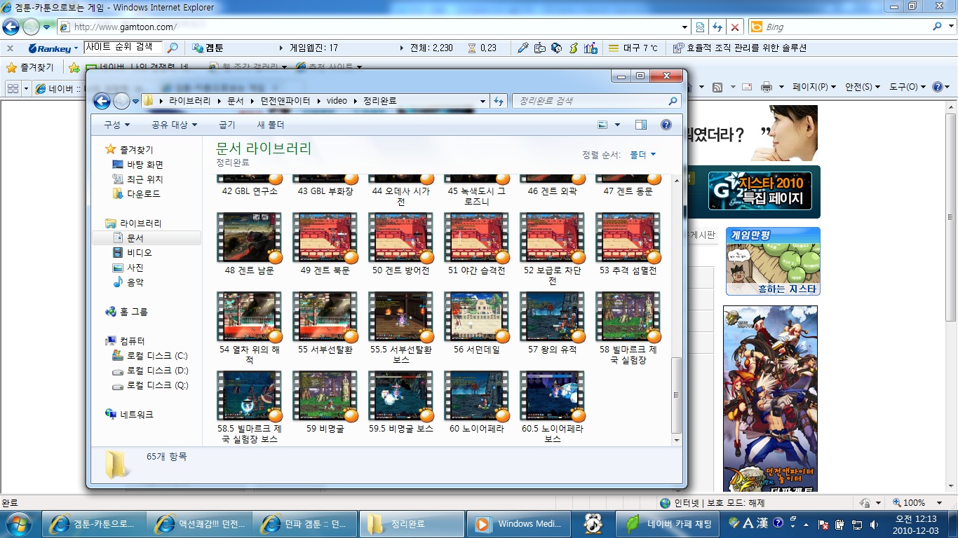Click the taskbar volume speaker icon
The width and height of the screenshot is (958, 538).
(874, 524)
